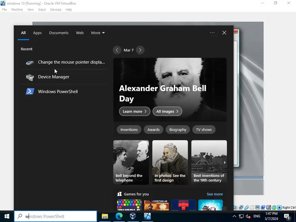Click the VirtualBox network status icon

tap(241, 208)
